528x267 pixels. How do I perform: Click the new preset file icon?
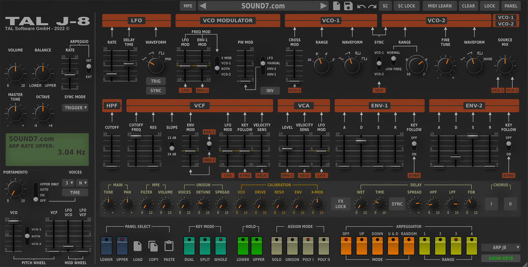click(337, 6)
